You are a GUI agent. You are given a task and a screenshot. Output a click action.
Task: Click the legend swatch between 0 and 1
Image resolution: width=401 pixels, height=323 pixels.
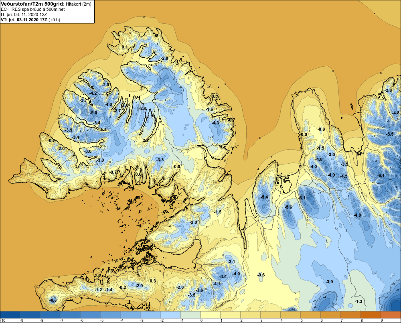(211, 315)
